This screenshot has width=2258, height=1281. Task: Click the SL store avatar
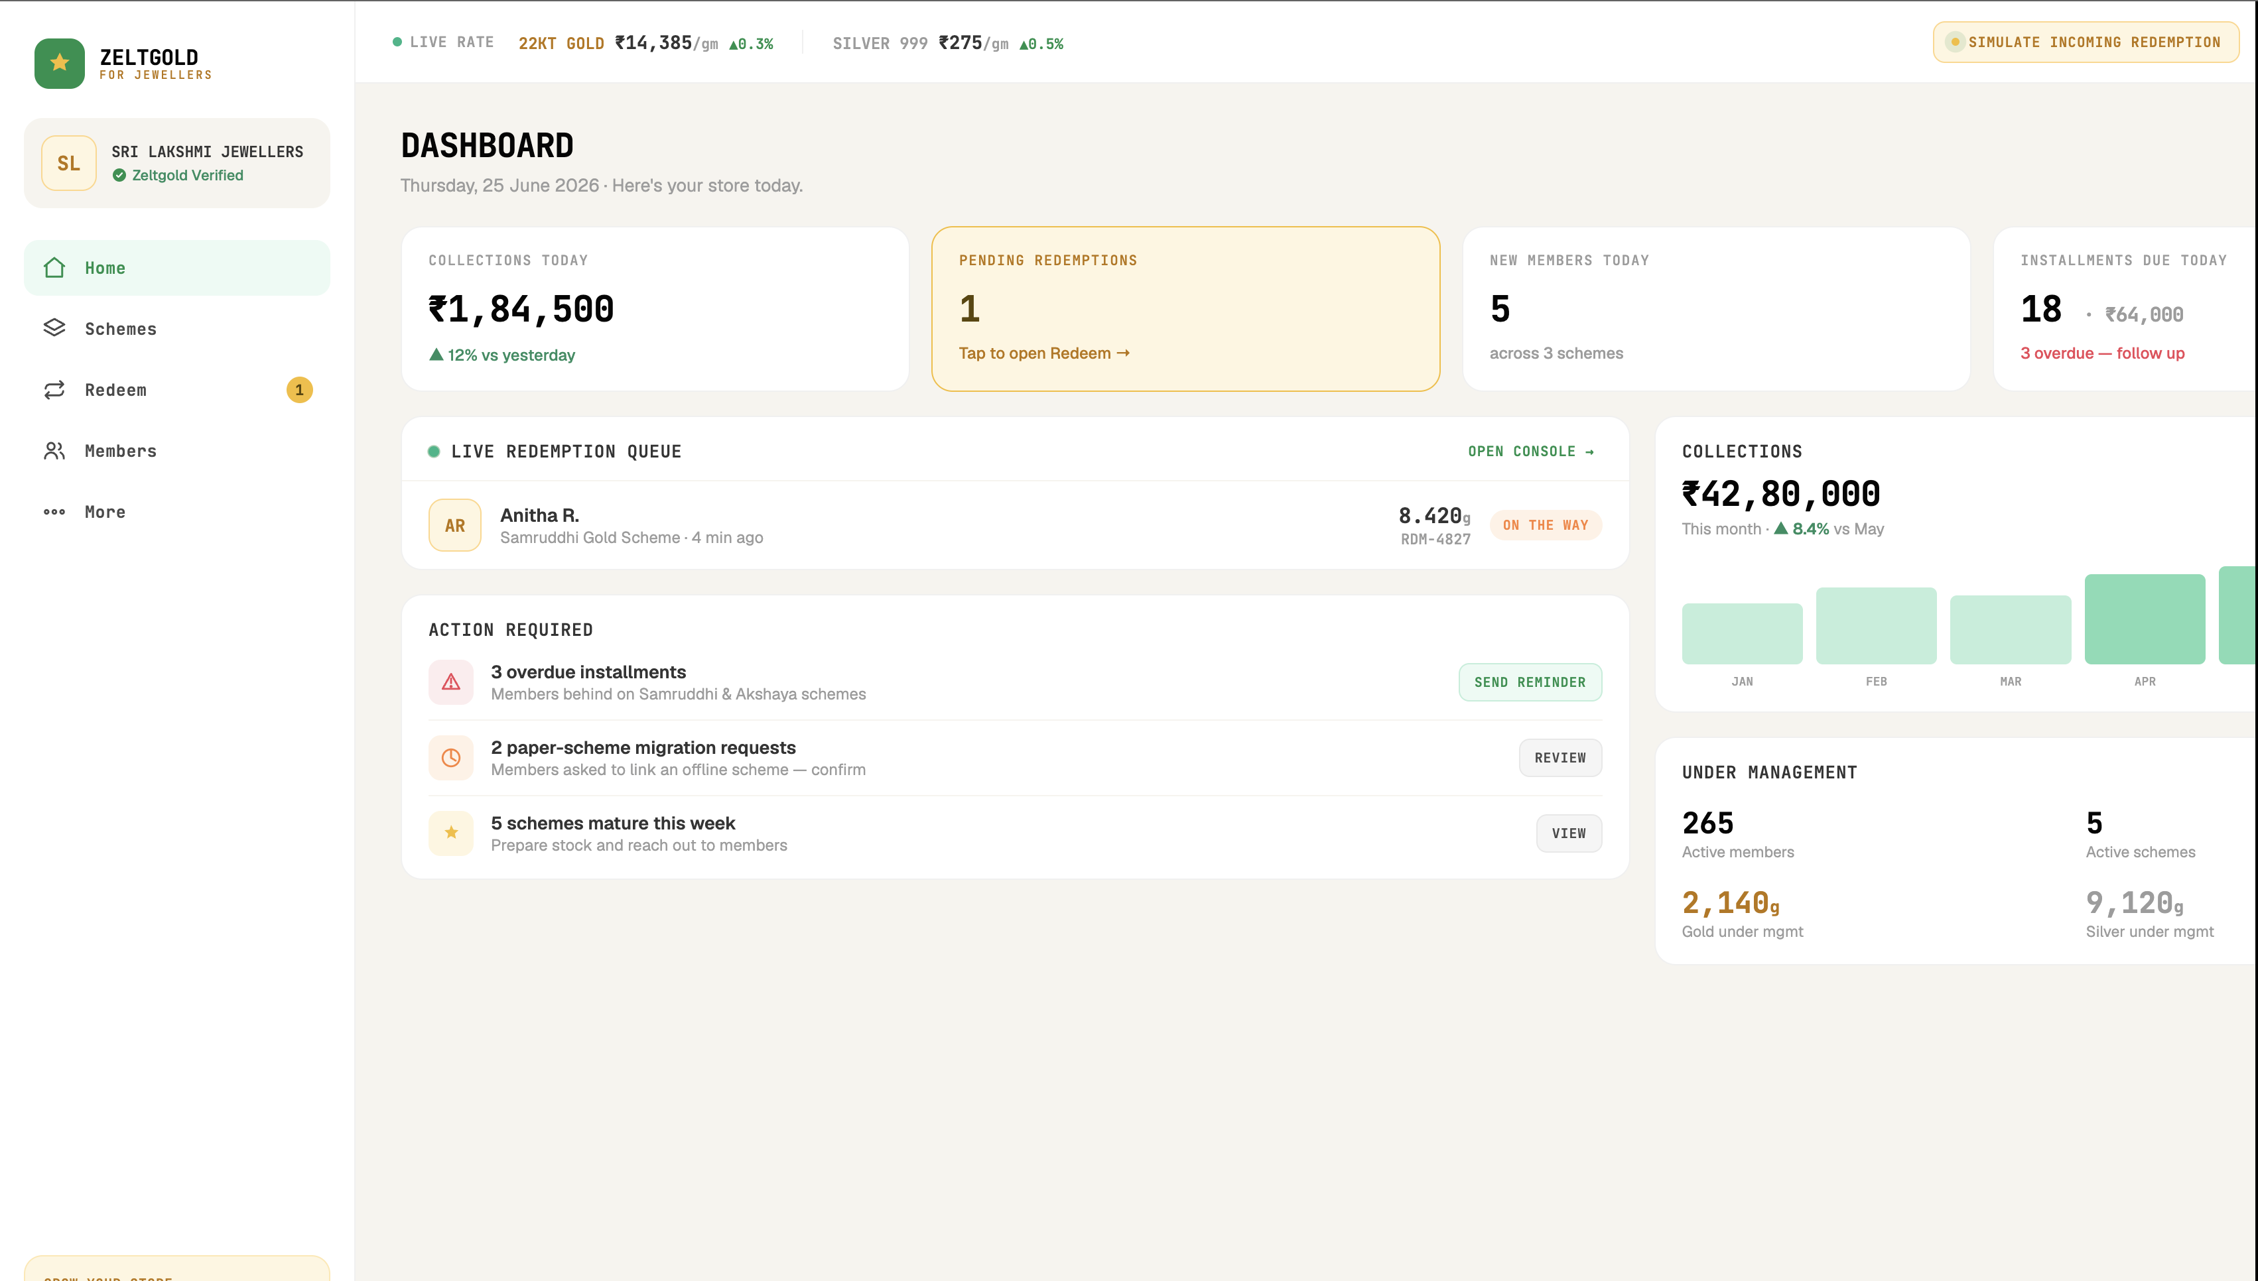click(68, 162)
